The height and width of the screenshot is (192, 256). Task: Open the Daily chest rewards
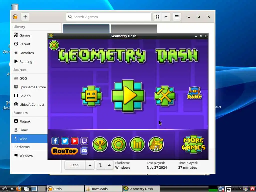194,93
